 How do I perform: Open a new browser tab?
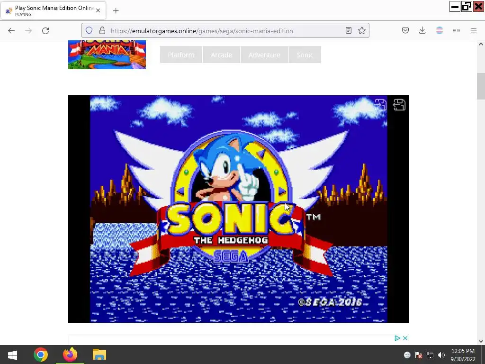[x=116, y=11]
